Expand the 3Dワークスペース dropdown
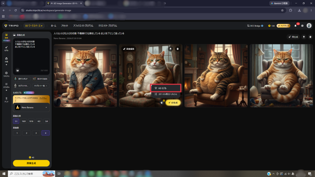The height and width of the screenshot is (177, 315). (34, 26)
